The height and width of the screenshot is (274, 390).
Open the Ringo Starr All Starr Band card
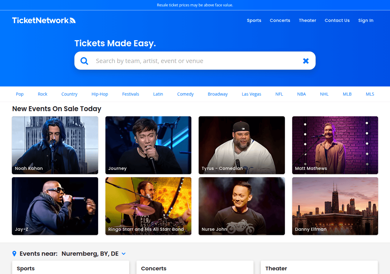pos(148,206)
